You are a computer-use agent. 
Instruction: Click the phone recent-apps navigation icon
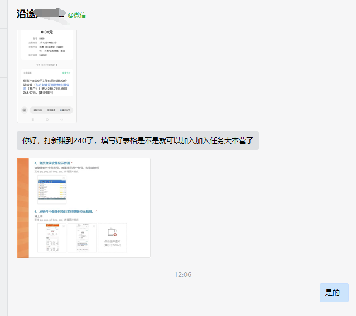click(x=32, y=119)
